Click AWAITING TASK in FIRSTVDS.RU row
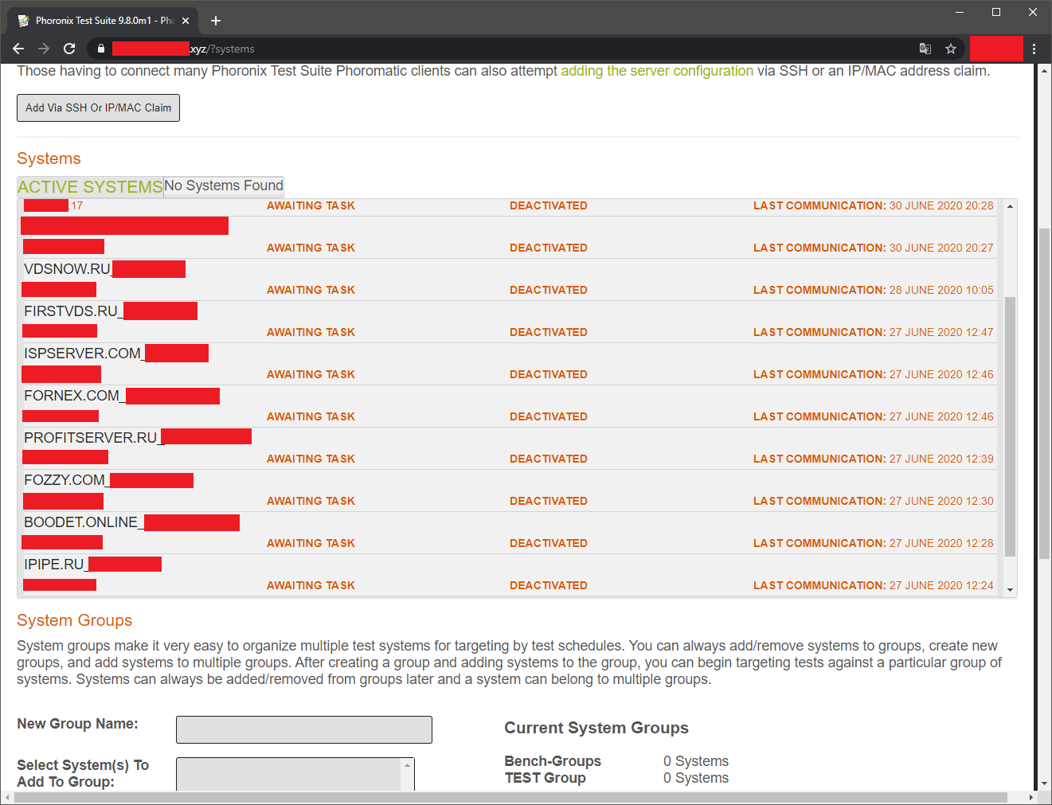1052x805 pixels. click(x=311, y=332)
